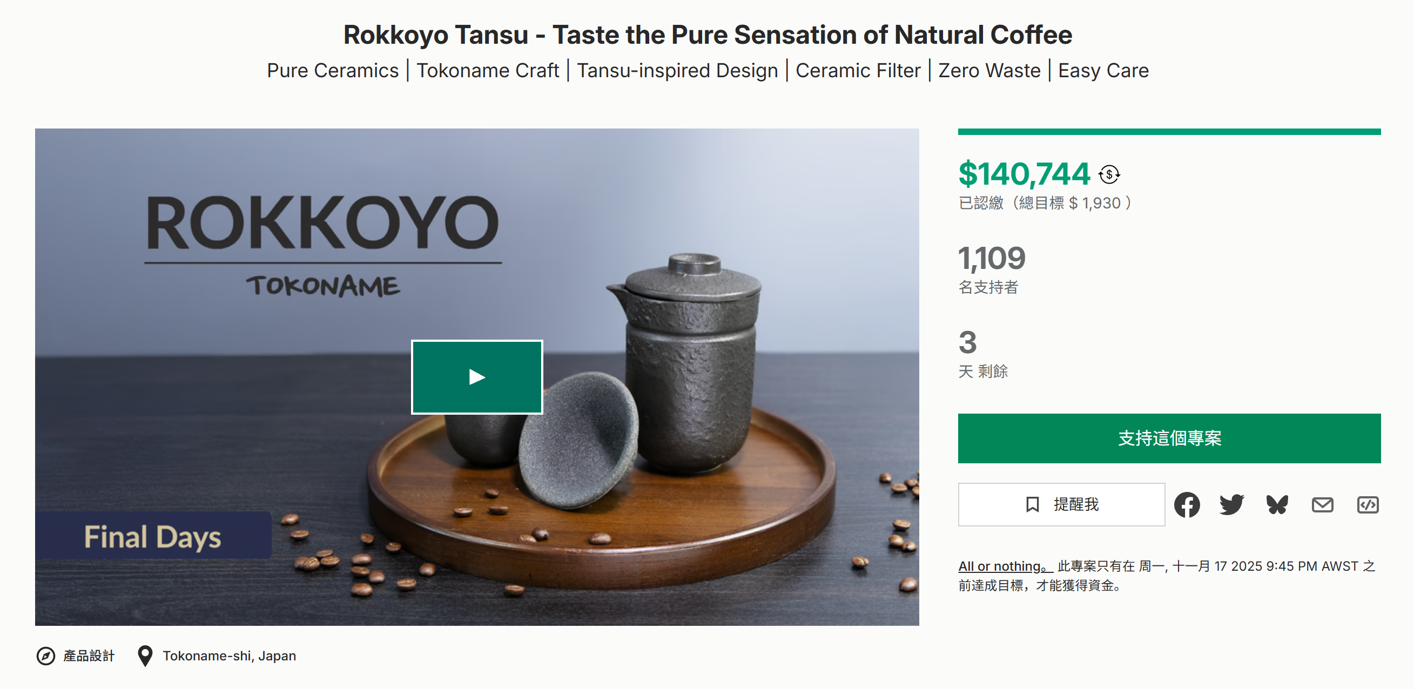Click the 1,109 backers count
The width and height of the screenshot is (1414, 689).
[x=992, y=258]
